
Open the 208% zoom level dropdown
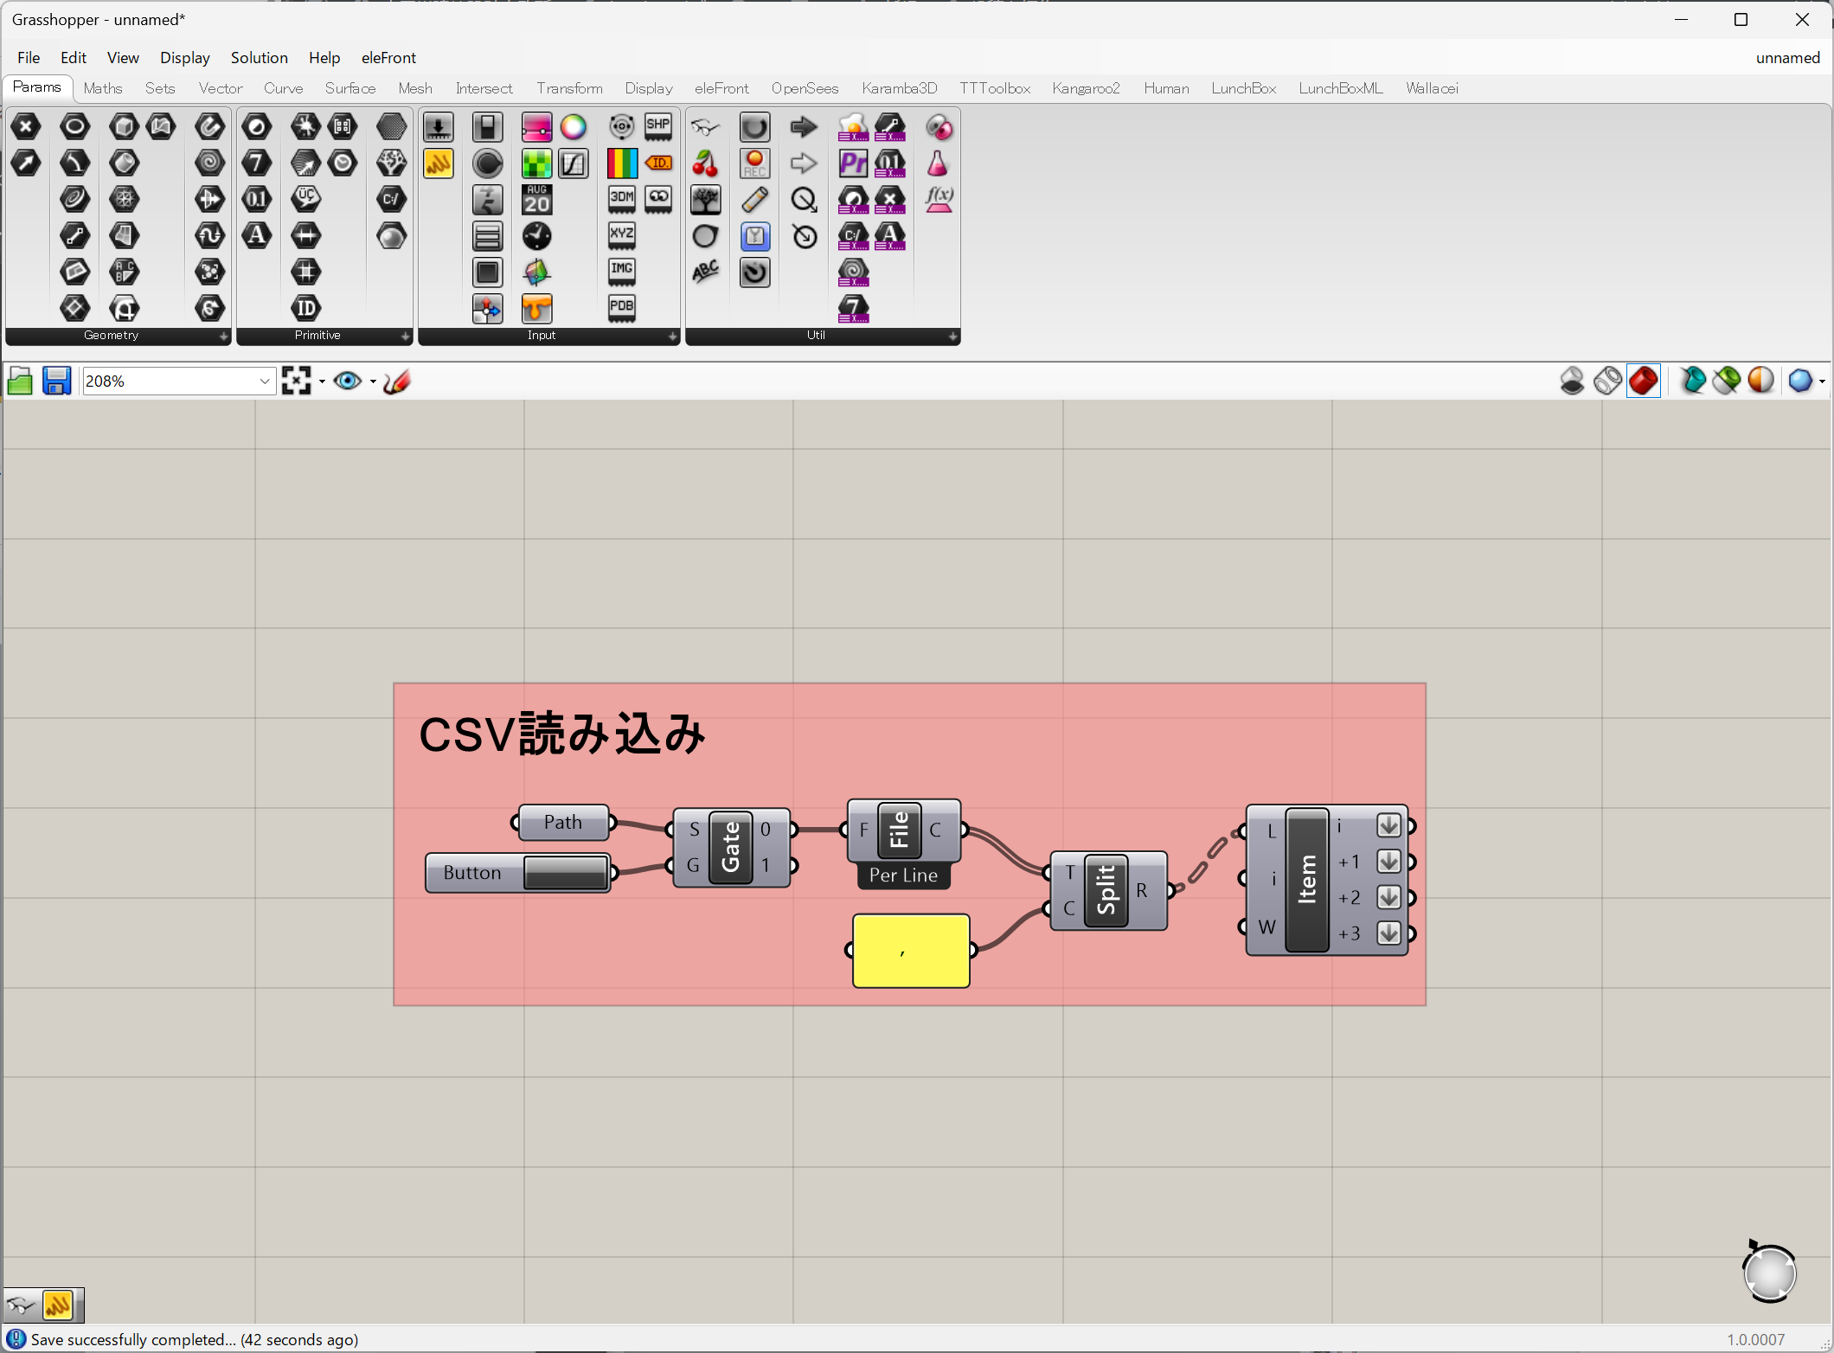click(x=265, y=381)
